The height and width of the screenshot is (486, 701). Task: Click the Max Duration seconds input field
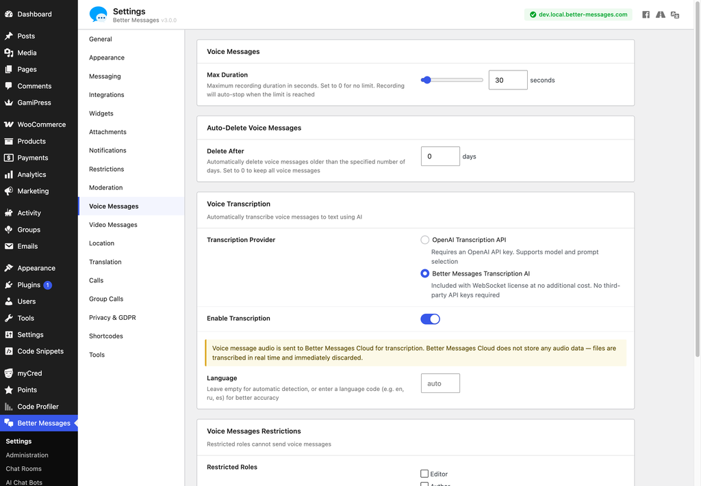tap(508, 80)
